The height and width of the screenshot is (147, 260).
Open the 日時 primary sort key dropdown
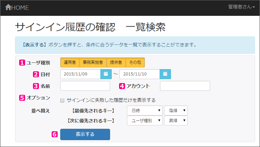pyautogui.click(x=145, y=111)
